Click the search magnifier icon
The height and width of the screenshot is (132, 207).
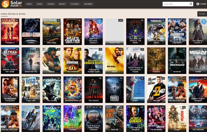tap(191, 4)
